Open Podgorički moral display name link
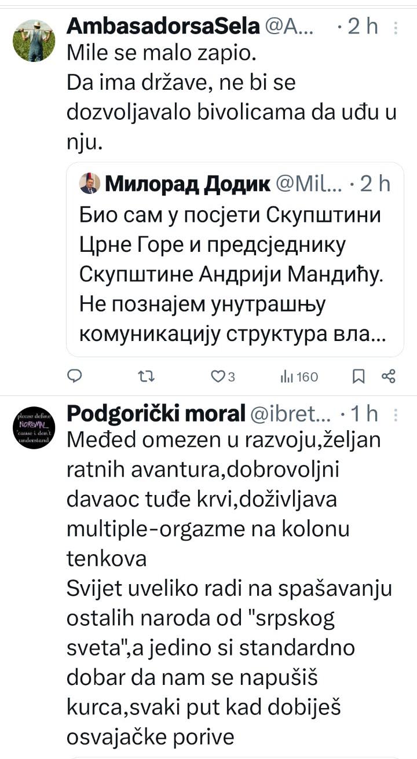The image size is (417, 759). (156, 413)
